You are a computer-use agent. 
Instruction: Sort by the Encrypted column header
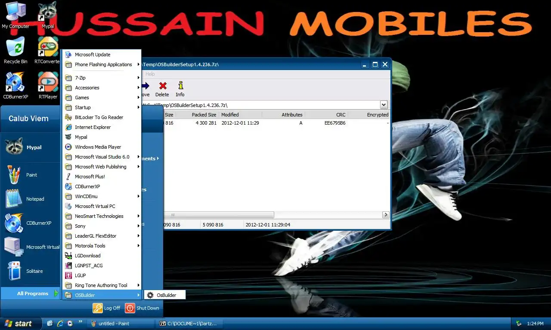[x=369, y=115]
